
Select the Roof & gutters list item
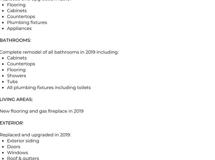point(23,158)
